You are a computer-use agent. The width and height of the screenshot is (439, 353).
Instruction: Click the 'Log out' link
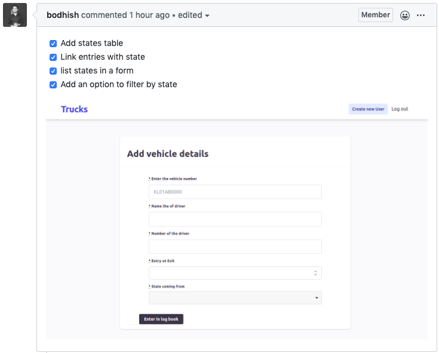tap(400, 109)
